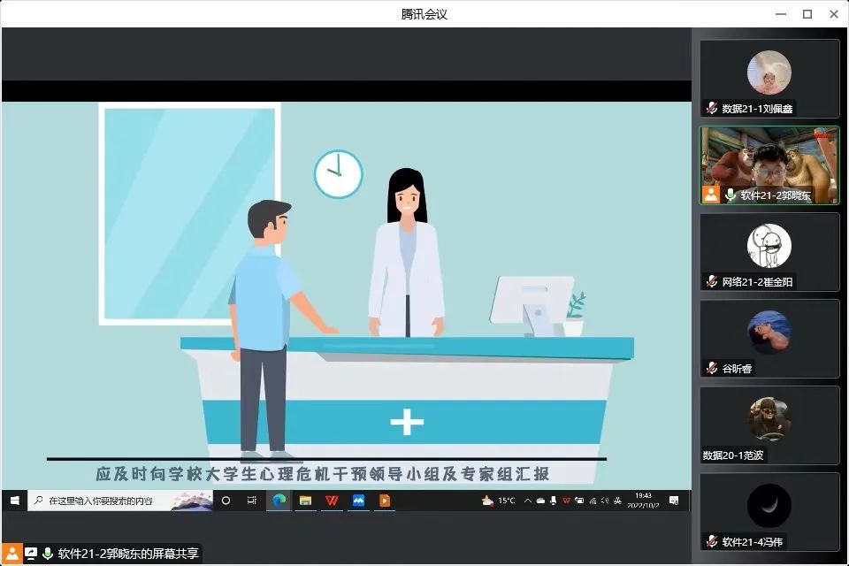Click the 15°C weather widget
This screenshot has width=849, height=566.
click(499, 501)
